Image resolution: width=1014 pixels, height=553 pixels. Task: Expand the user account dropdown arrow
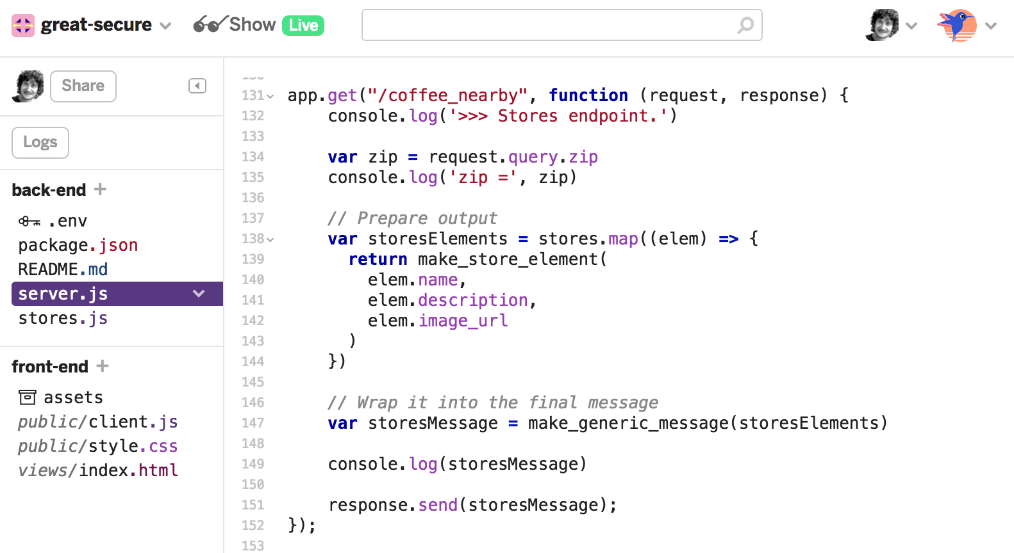point(911,26)
